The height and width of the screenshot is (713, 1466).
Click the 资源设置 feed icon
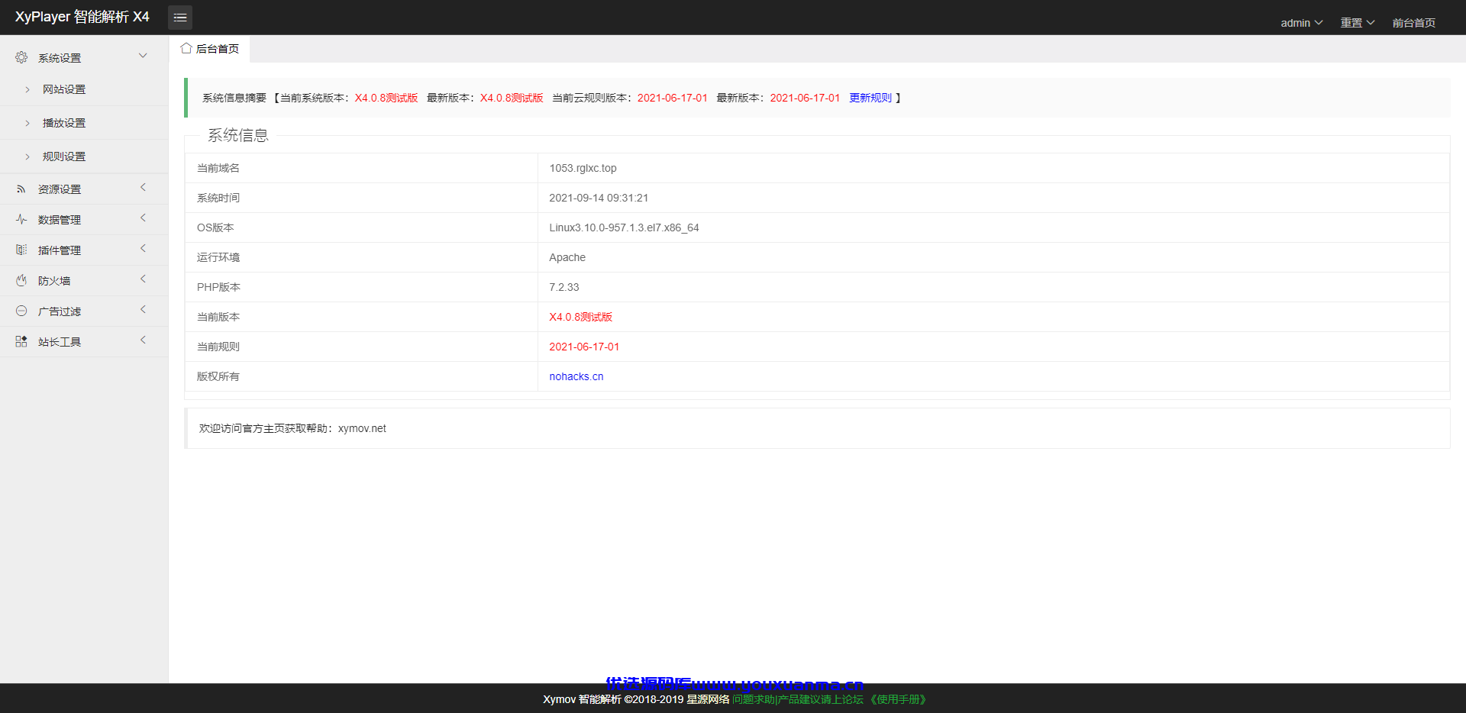tap(21, 189)
